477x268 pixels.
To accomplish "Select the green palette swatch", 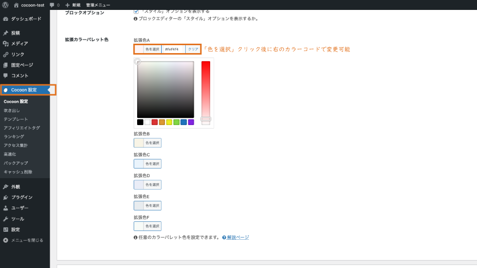I will coord(176,122).
